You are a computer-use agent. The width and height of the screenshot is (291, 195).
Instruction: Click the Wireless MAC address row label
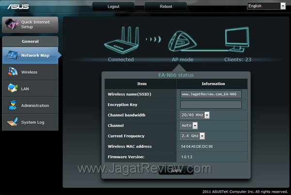coord(129,146)
